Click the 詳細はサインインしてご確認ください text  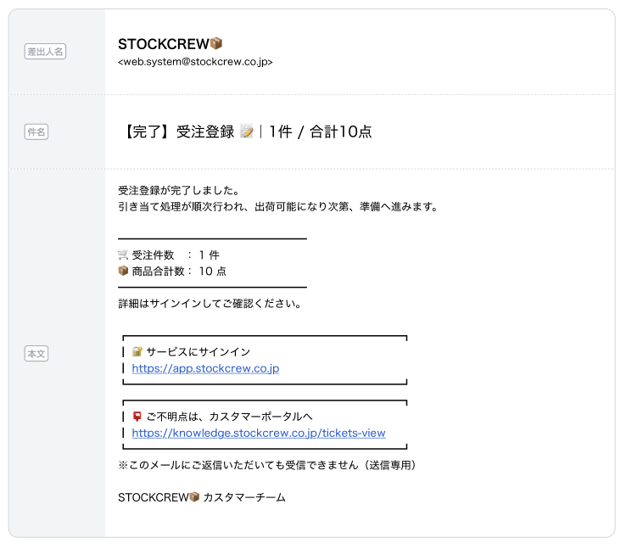(210, 303)
